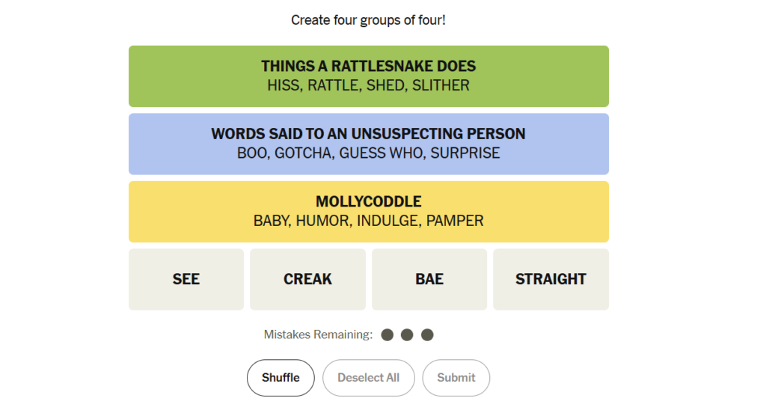Click the word PAMPER in the yellow group
Viewport: 766px width, 413px height.
pyautogui.click(x=455, y=221)
